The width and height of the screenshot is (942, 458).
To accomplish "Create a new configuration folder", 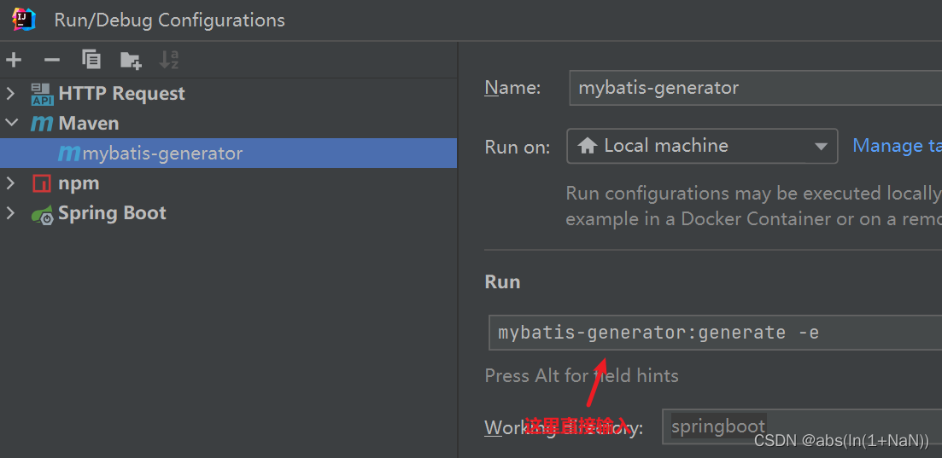I will tap(131, 60).
